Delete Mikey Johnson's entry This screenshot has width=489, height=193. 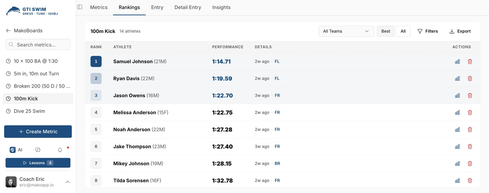(x=470, y=164)
